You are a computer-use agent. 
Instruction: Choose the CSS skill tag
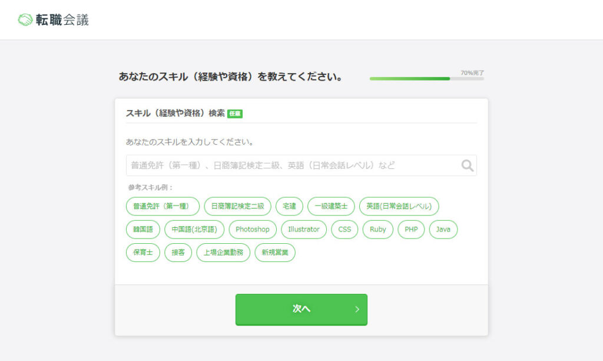(344, 229)
